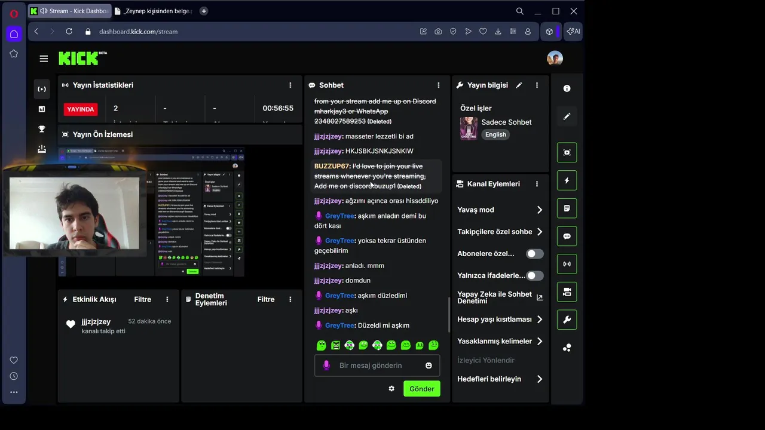The image size is (765, 430).
Task: Click the purple microphone icon in message box
Action: click(326, 365)
